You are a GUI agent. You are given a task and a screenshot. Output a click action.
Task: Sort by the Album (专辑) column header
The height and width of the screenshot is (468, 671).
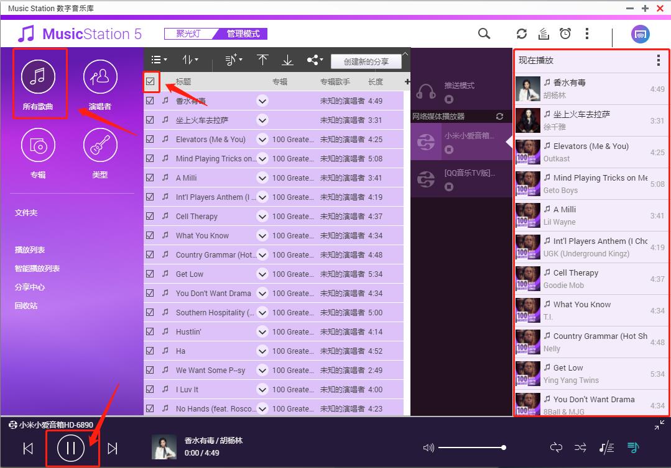click(280, 81)
